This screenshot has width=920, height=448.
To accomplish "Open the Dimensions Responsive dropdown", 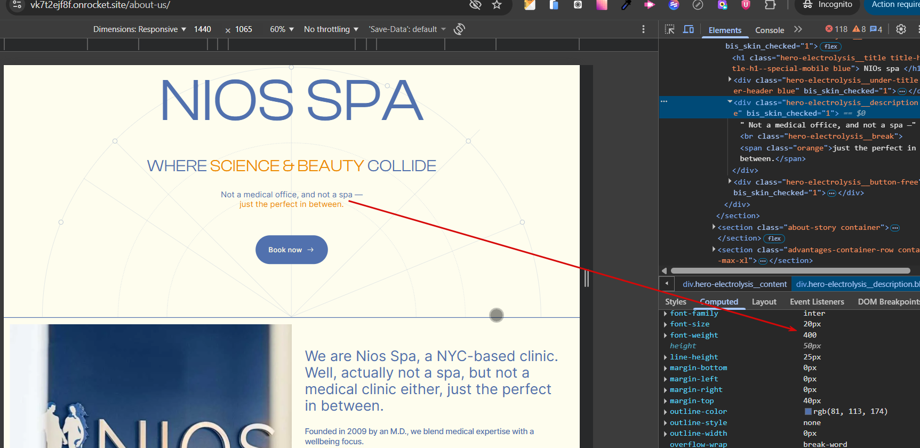I will click(140, 29).
